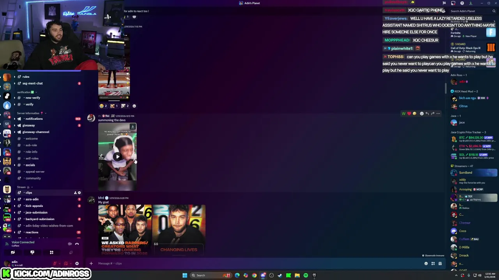Open the rappers/creators 2026 image thumbnail
Image resolution: width=499 pixels, height=280 pixels.
click(125, 229)
